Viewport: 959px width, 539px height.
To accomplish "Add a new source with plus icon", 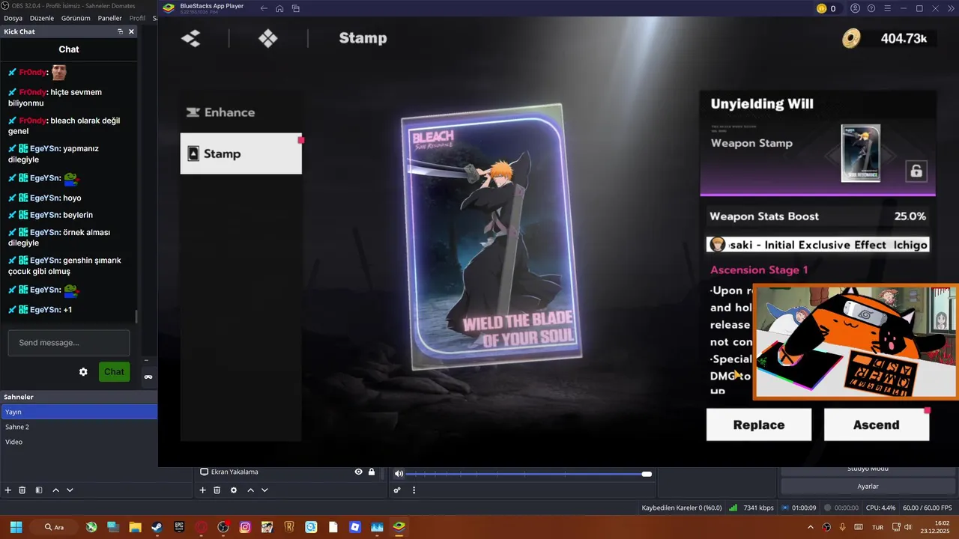I will click(202, 490).
